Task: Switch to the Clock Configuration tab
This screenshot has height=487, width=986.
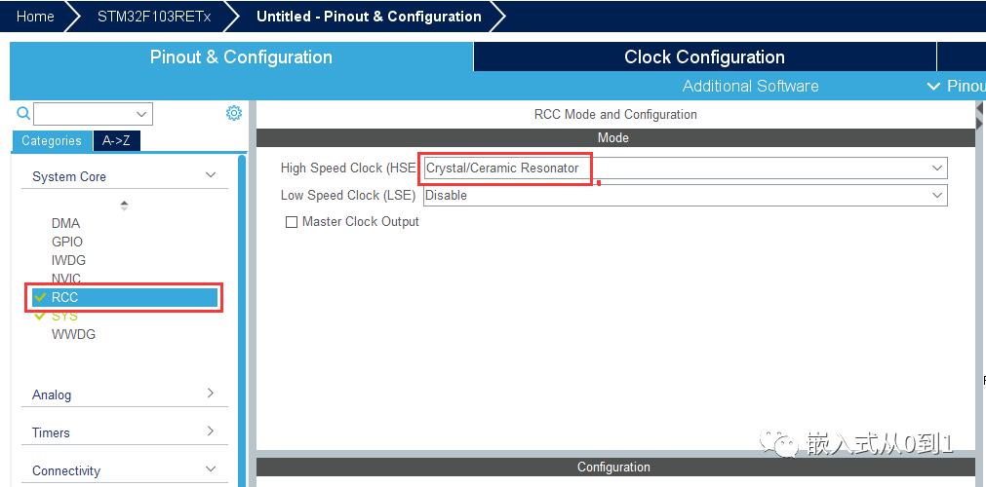Action: tap(704, 57)
